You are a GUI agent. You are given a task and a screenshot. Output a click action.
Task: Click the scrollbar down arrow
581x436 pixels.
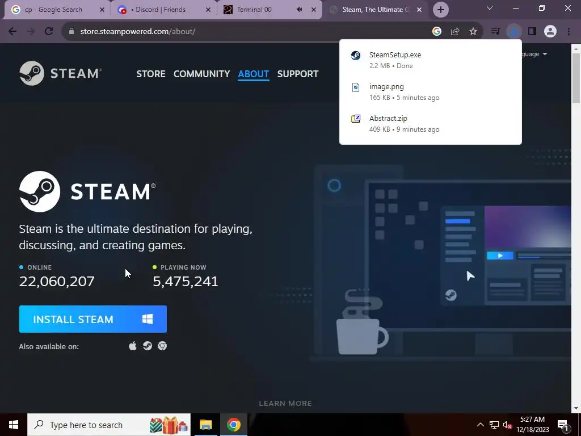click(x=576, y=408)
